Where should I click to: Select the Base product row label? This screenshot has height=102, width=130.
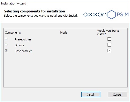point(23,51)
